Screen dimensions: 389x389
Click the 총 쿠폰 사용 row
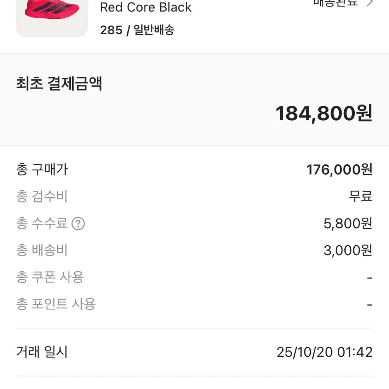51,277
